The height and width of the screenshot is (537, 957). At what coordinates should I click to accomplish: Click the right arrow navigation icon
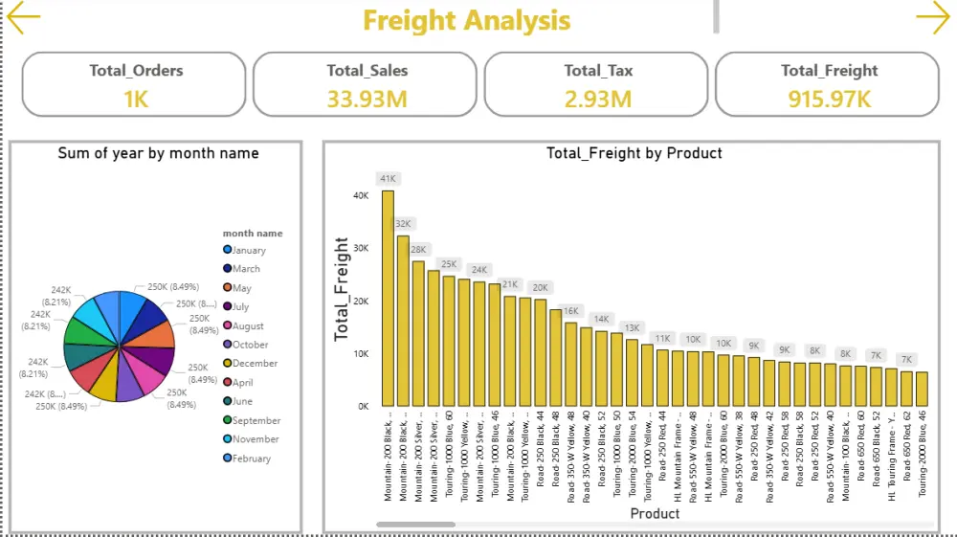pyautogui.click(x=932, y=17)
